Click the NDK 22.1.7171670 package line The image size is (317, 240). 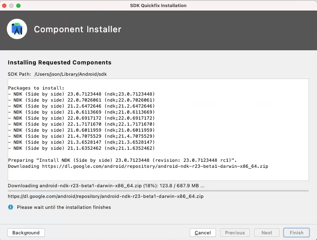[81, 124]
